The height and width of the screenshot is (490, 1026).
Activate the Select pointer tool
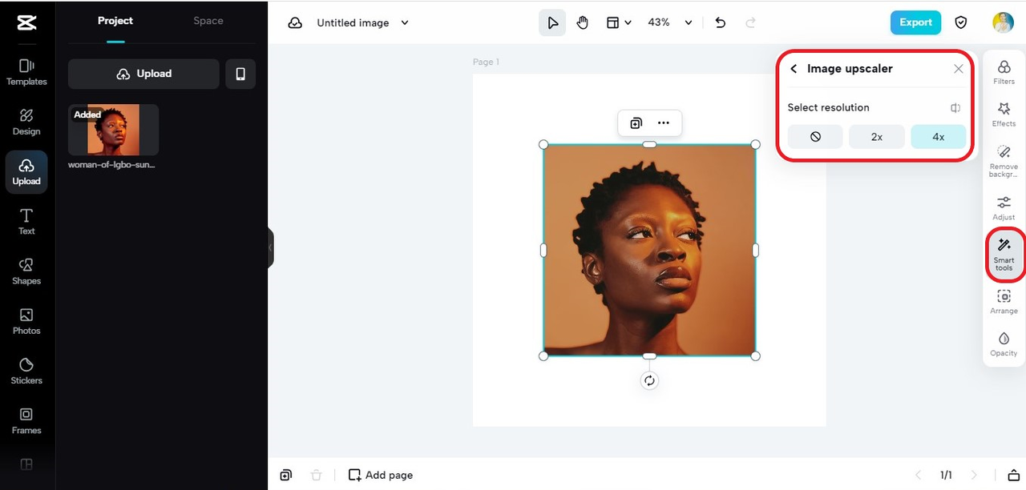point(552,22)
